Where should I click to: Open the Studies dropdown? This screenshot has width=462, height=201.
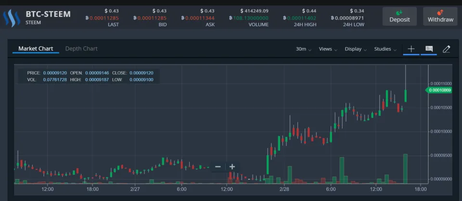click(385, 49)
